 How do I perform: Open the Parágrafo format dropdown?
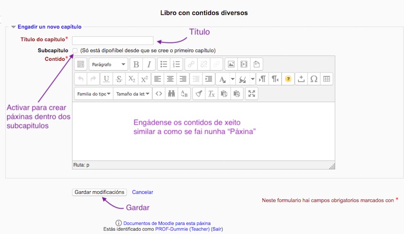108,64
